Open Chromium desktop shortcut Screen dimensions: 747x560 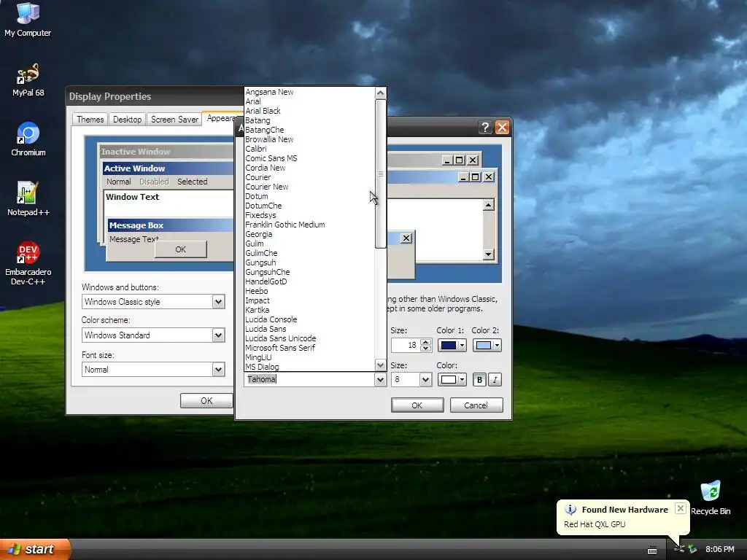[x=28, y=139]
